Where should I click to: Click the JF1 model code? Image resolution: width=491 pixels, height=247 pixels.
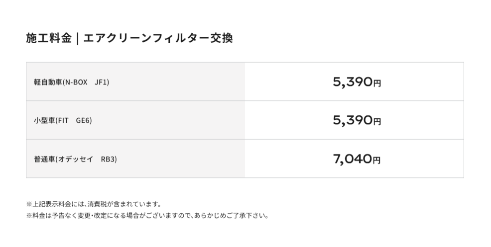(102, 82)
